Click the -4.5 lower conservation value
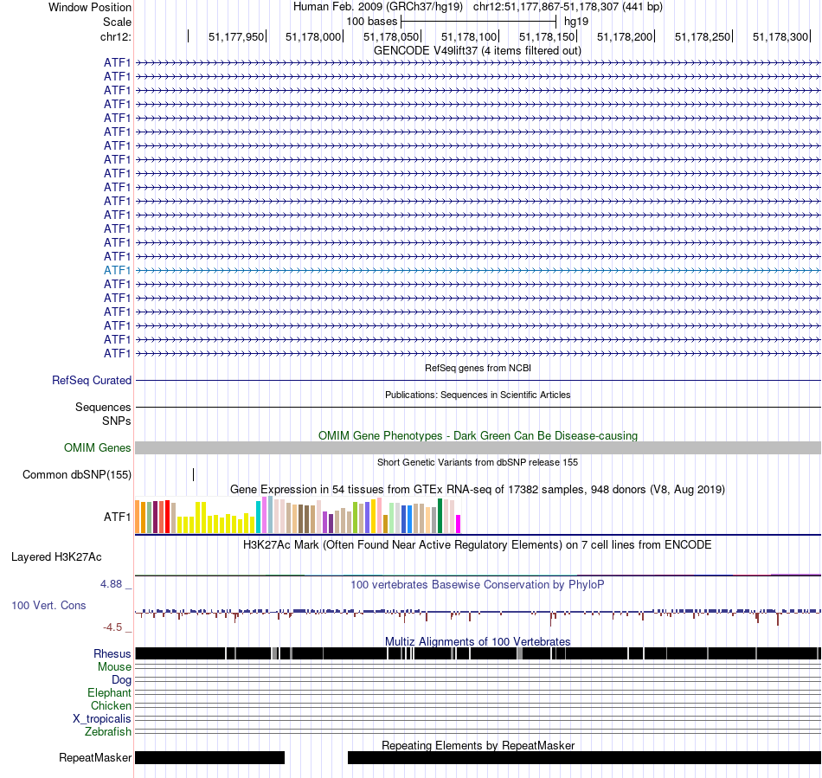Image resolution: width=822 pixels, height=778 pixels. pyautogui.click(x=112, y=627)
